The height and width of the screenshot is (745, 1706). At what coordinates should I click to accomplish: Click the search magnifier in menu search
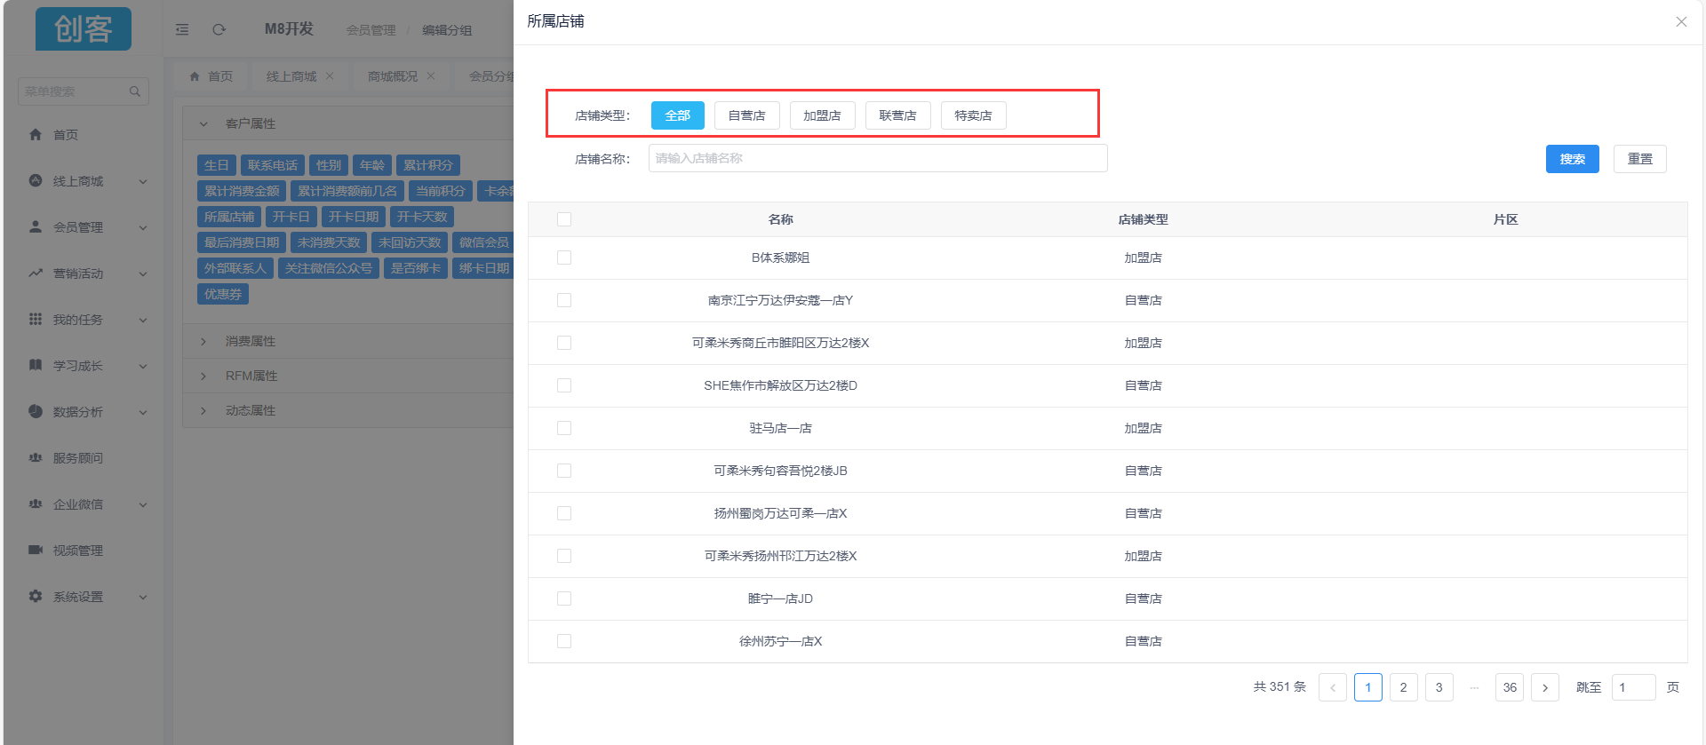click(135, 91)
